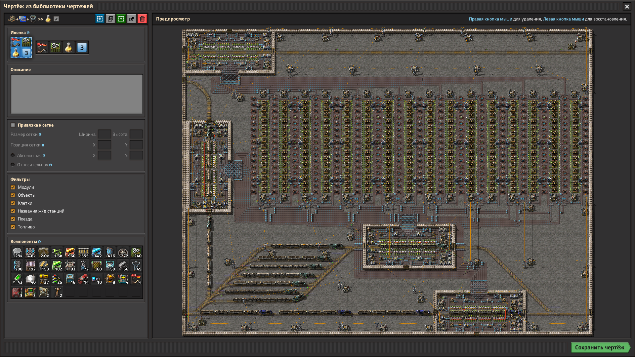
Task: Click the radar component showing 2
Action: click(44, 292)
